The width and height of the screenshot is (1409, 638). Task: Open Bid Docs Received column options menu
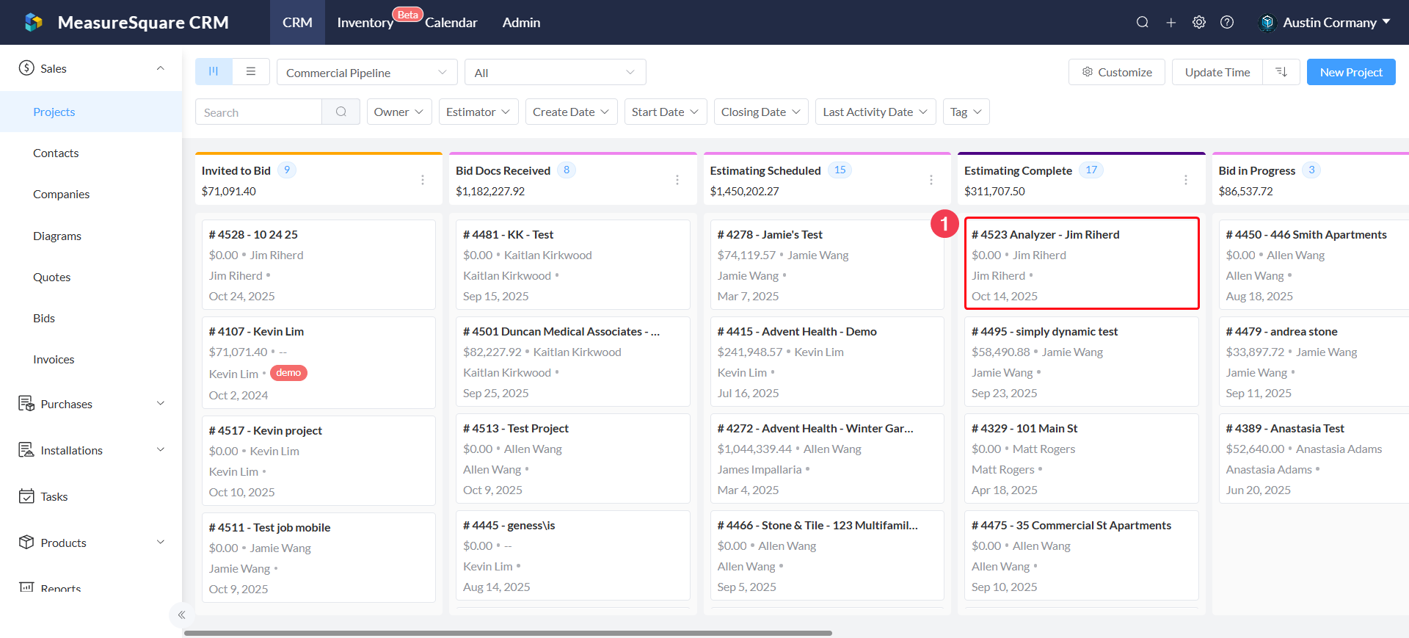pos(677,180)
